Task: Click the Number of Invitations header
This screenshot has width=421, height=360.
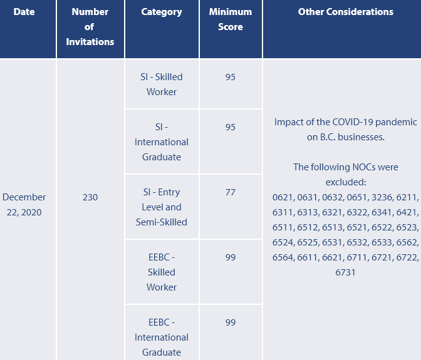Action: 90,27
